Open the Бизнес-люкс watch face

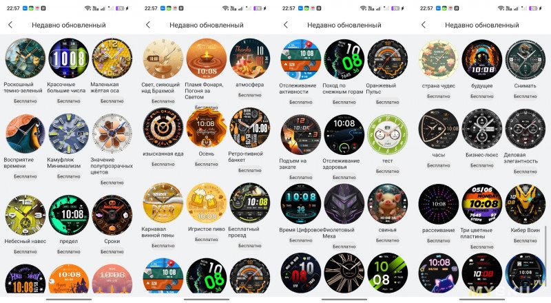pyautogui.click(x=481, y=129)
